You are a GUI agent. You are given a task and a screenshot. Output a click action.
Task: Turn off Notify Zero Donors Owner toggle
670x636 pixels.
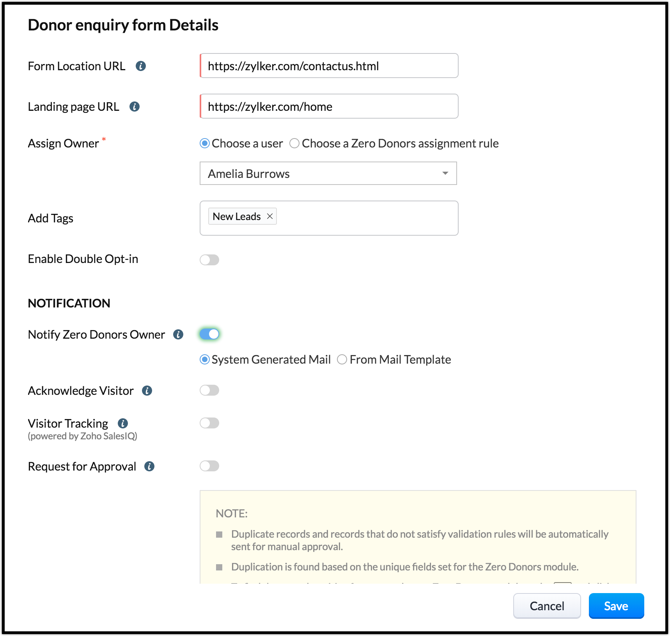click(209, 334)
